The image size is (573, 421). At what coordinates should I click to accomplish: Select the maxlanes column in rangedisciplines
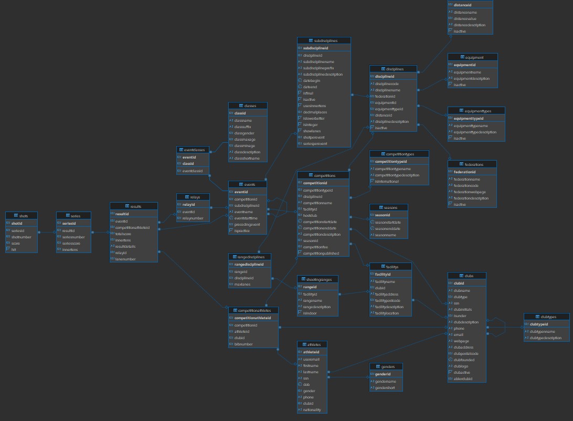coord(242,284)
